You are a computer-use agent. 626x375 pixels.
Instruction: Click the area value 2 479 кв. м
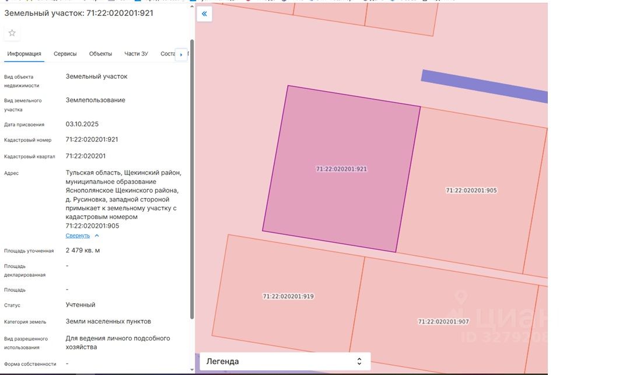(x=83, y=250)
